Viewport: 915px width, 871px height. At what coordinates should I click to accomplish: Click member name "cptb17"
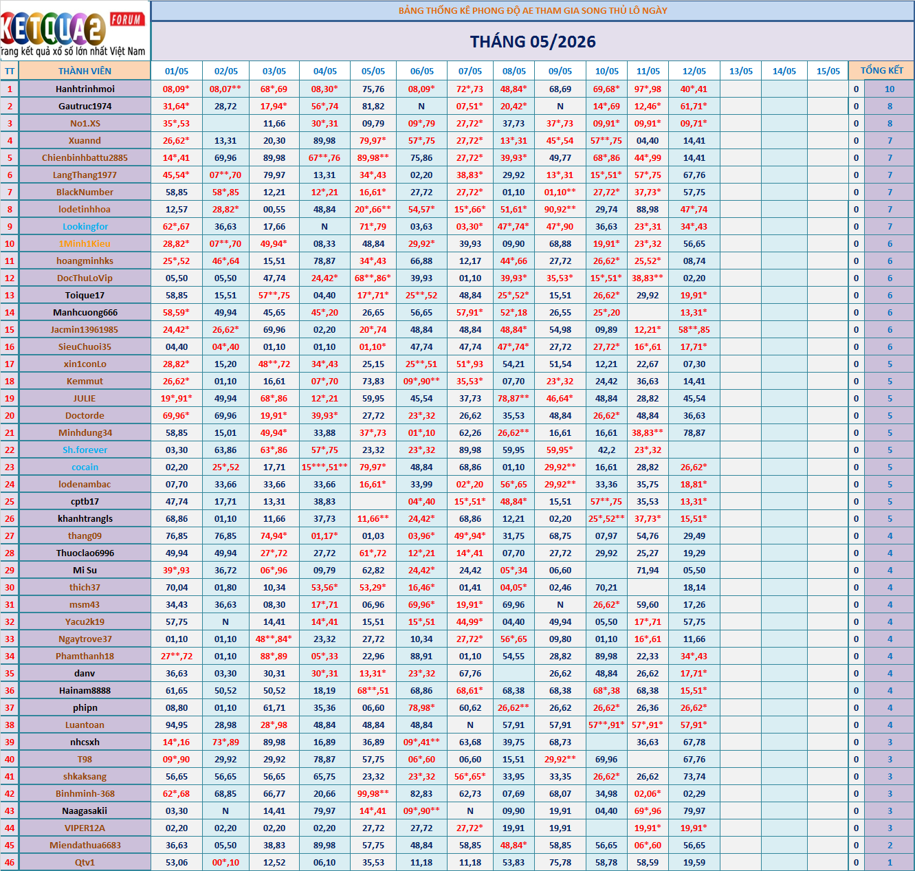(85, 501)
